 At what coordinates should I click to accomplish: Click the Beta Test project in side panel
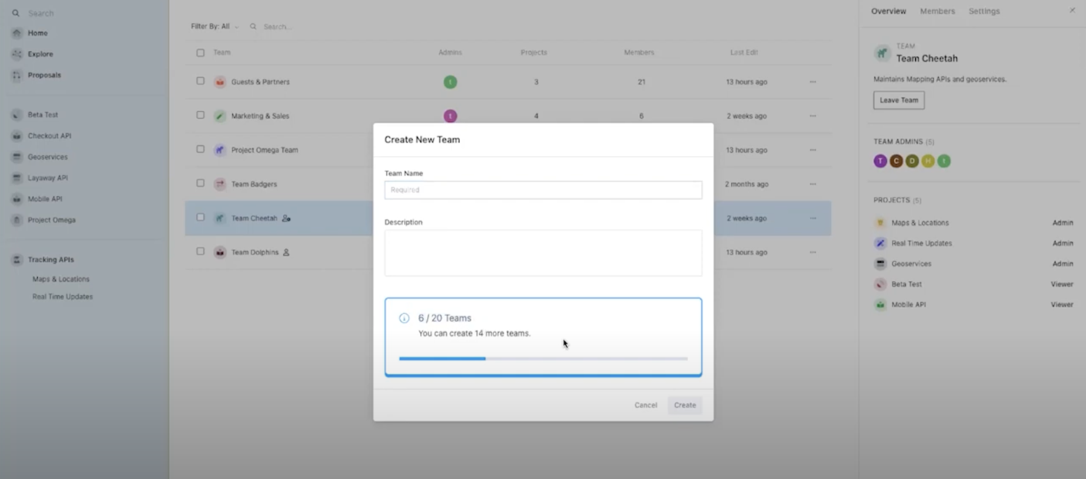pyautogui.click(x=906, y=284)
